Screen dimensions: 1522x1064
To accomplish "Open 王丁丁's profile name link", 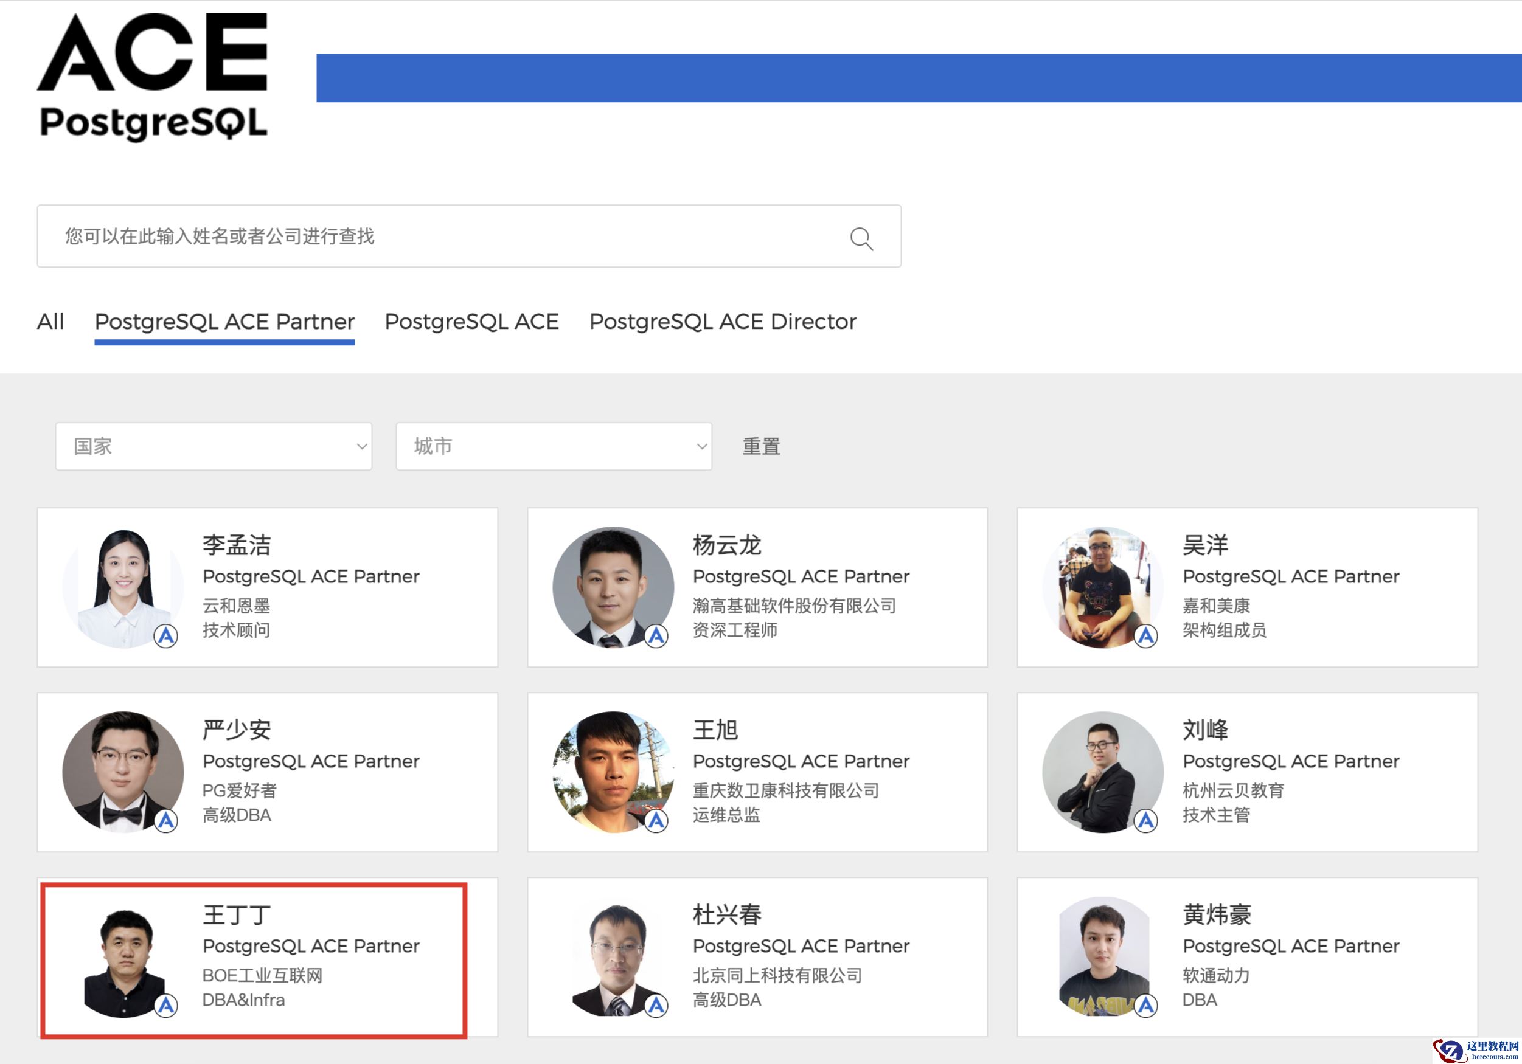I will [237, 915].
